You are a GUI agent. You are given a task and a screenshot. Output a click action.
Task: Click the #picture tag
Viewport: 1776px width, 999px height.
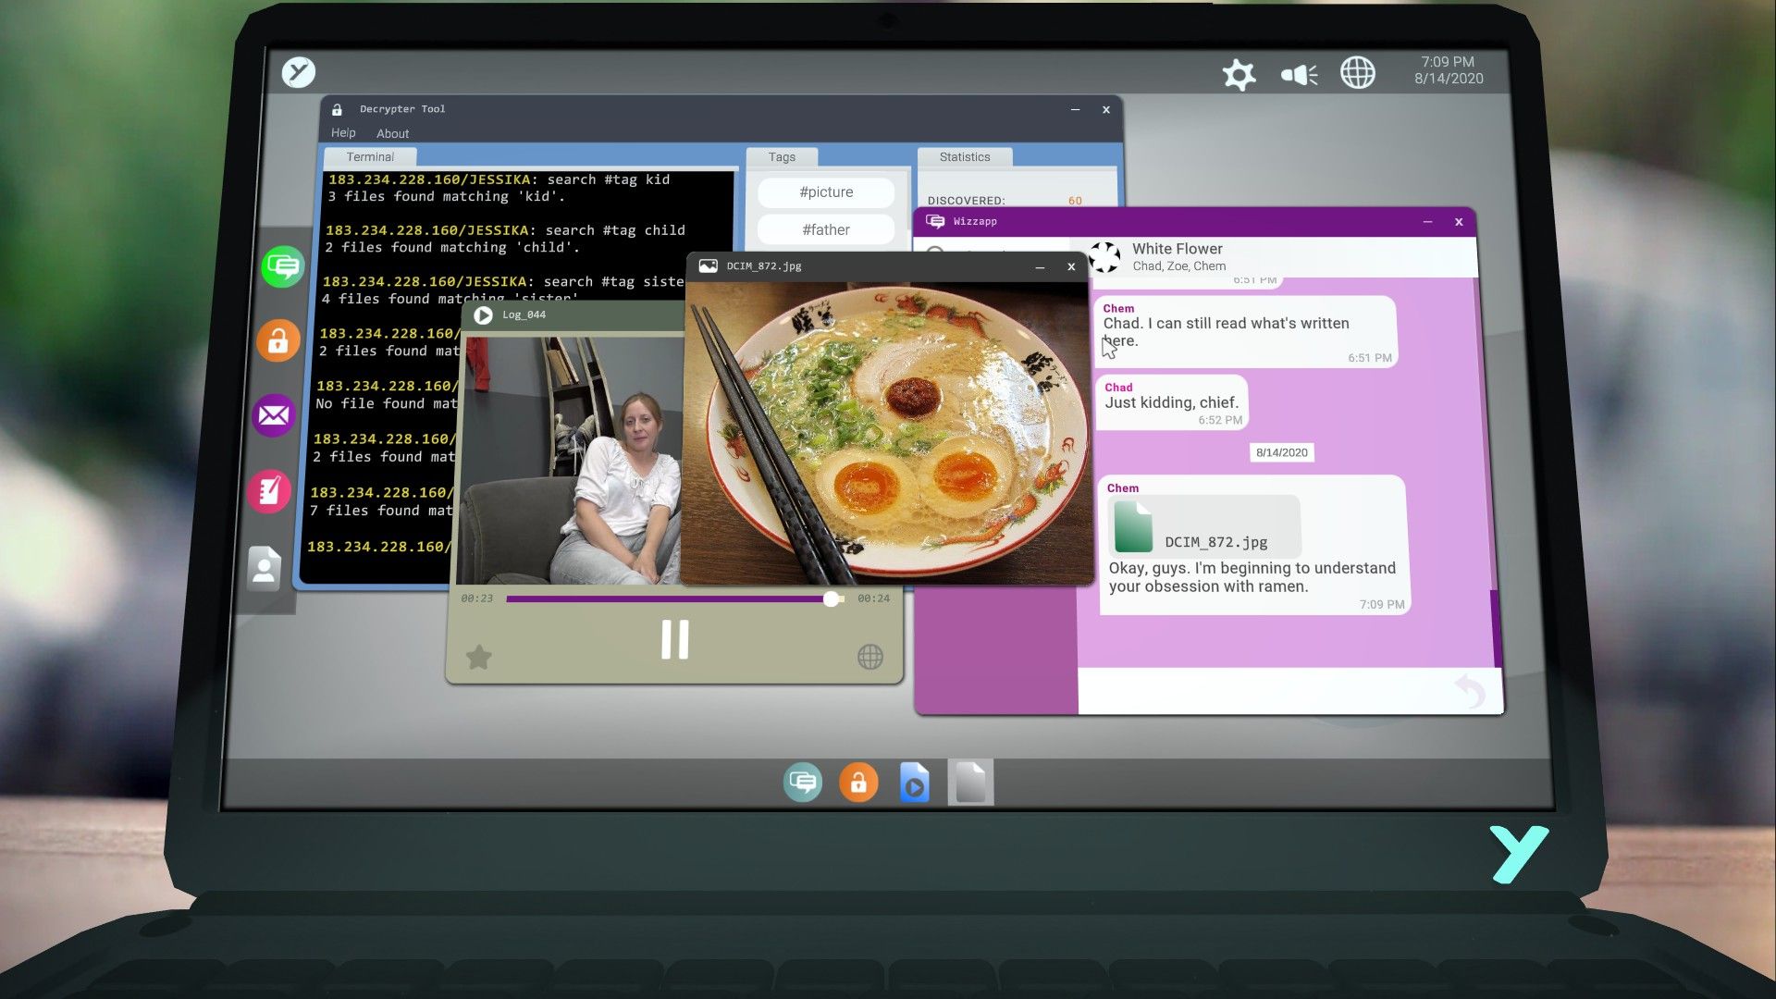[x=826, y=192]
